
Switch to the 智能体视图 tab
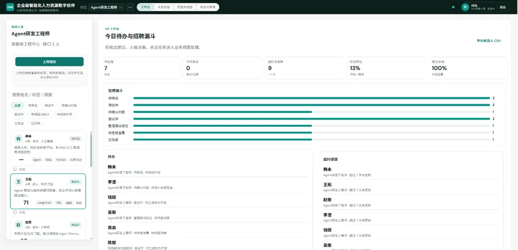pos(185,7)
